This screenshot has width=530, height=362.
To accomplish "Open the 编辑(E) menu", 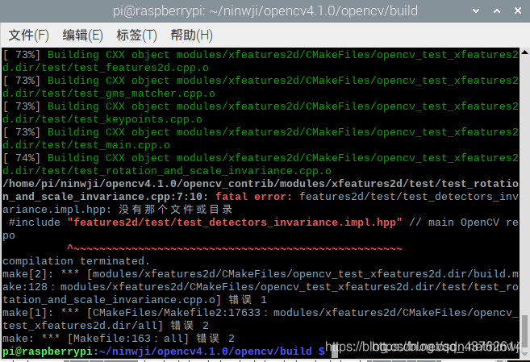I will point(83,35).
